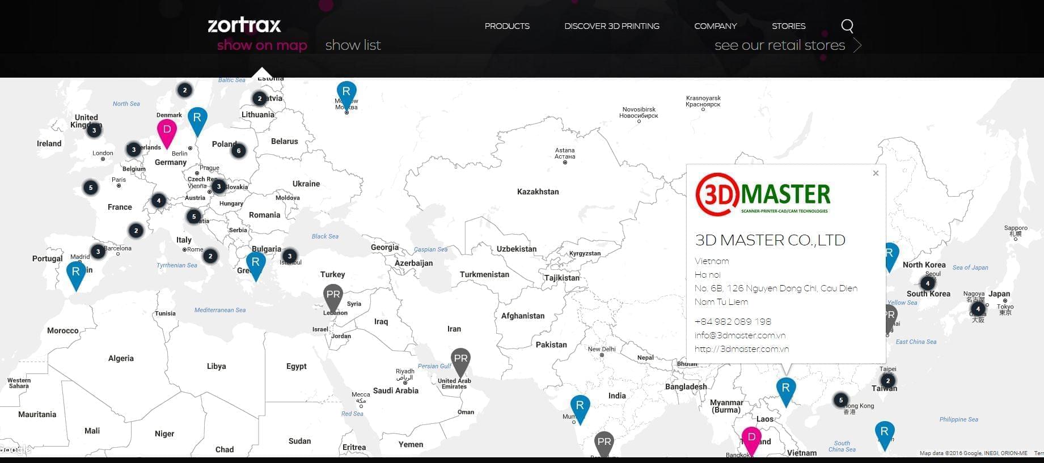This screenshot has width=1044, height=463.
Task: Switch to show on map view
Action: pyautogui.click(x=262, y=45)
